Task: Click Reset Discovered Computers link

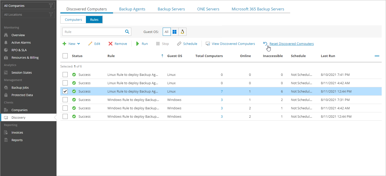Action: (291, 44)
